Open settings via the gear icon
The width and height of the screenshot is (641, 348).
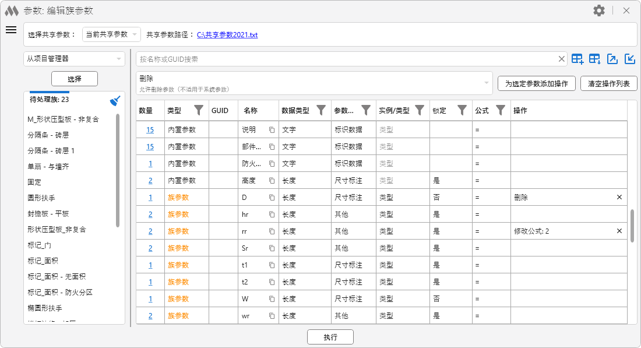point(598,10)
